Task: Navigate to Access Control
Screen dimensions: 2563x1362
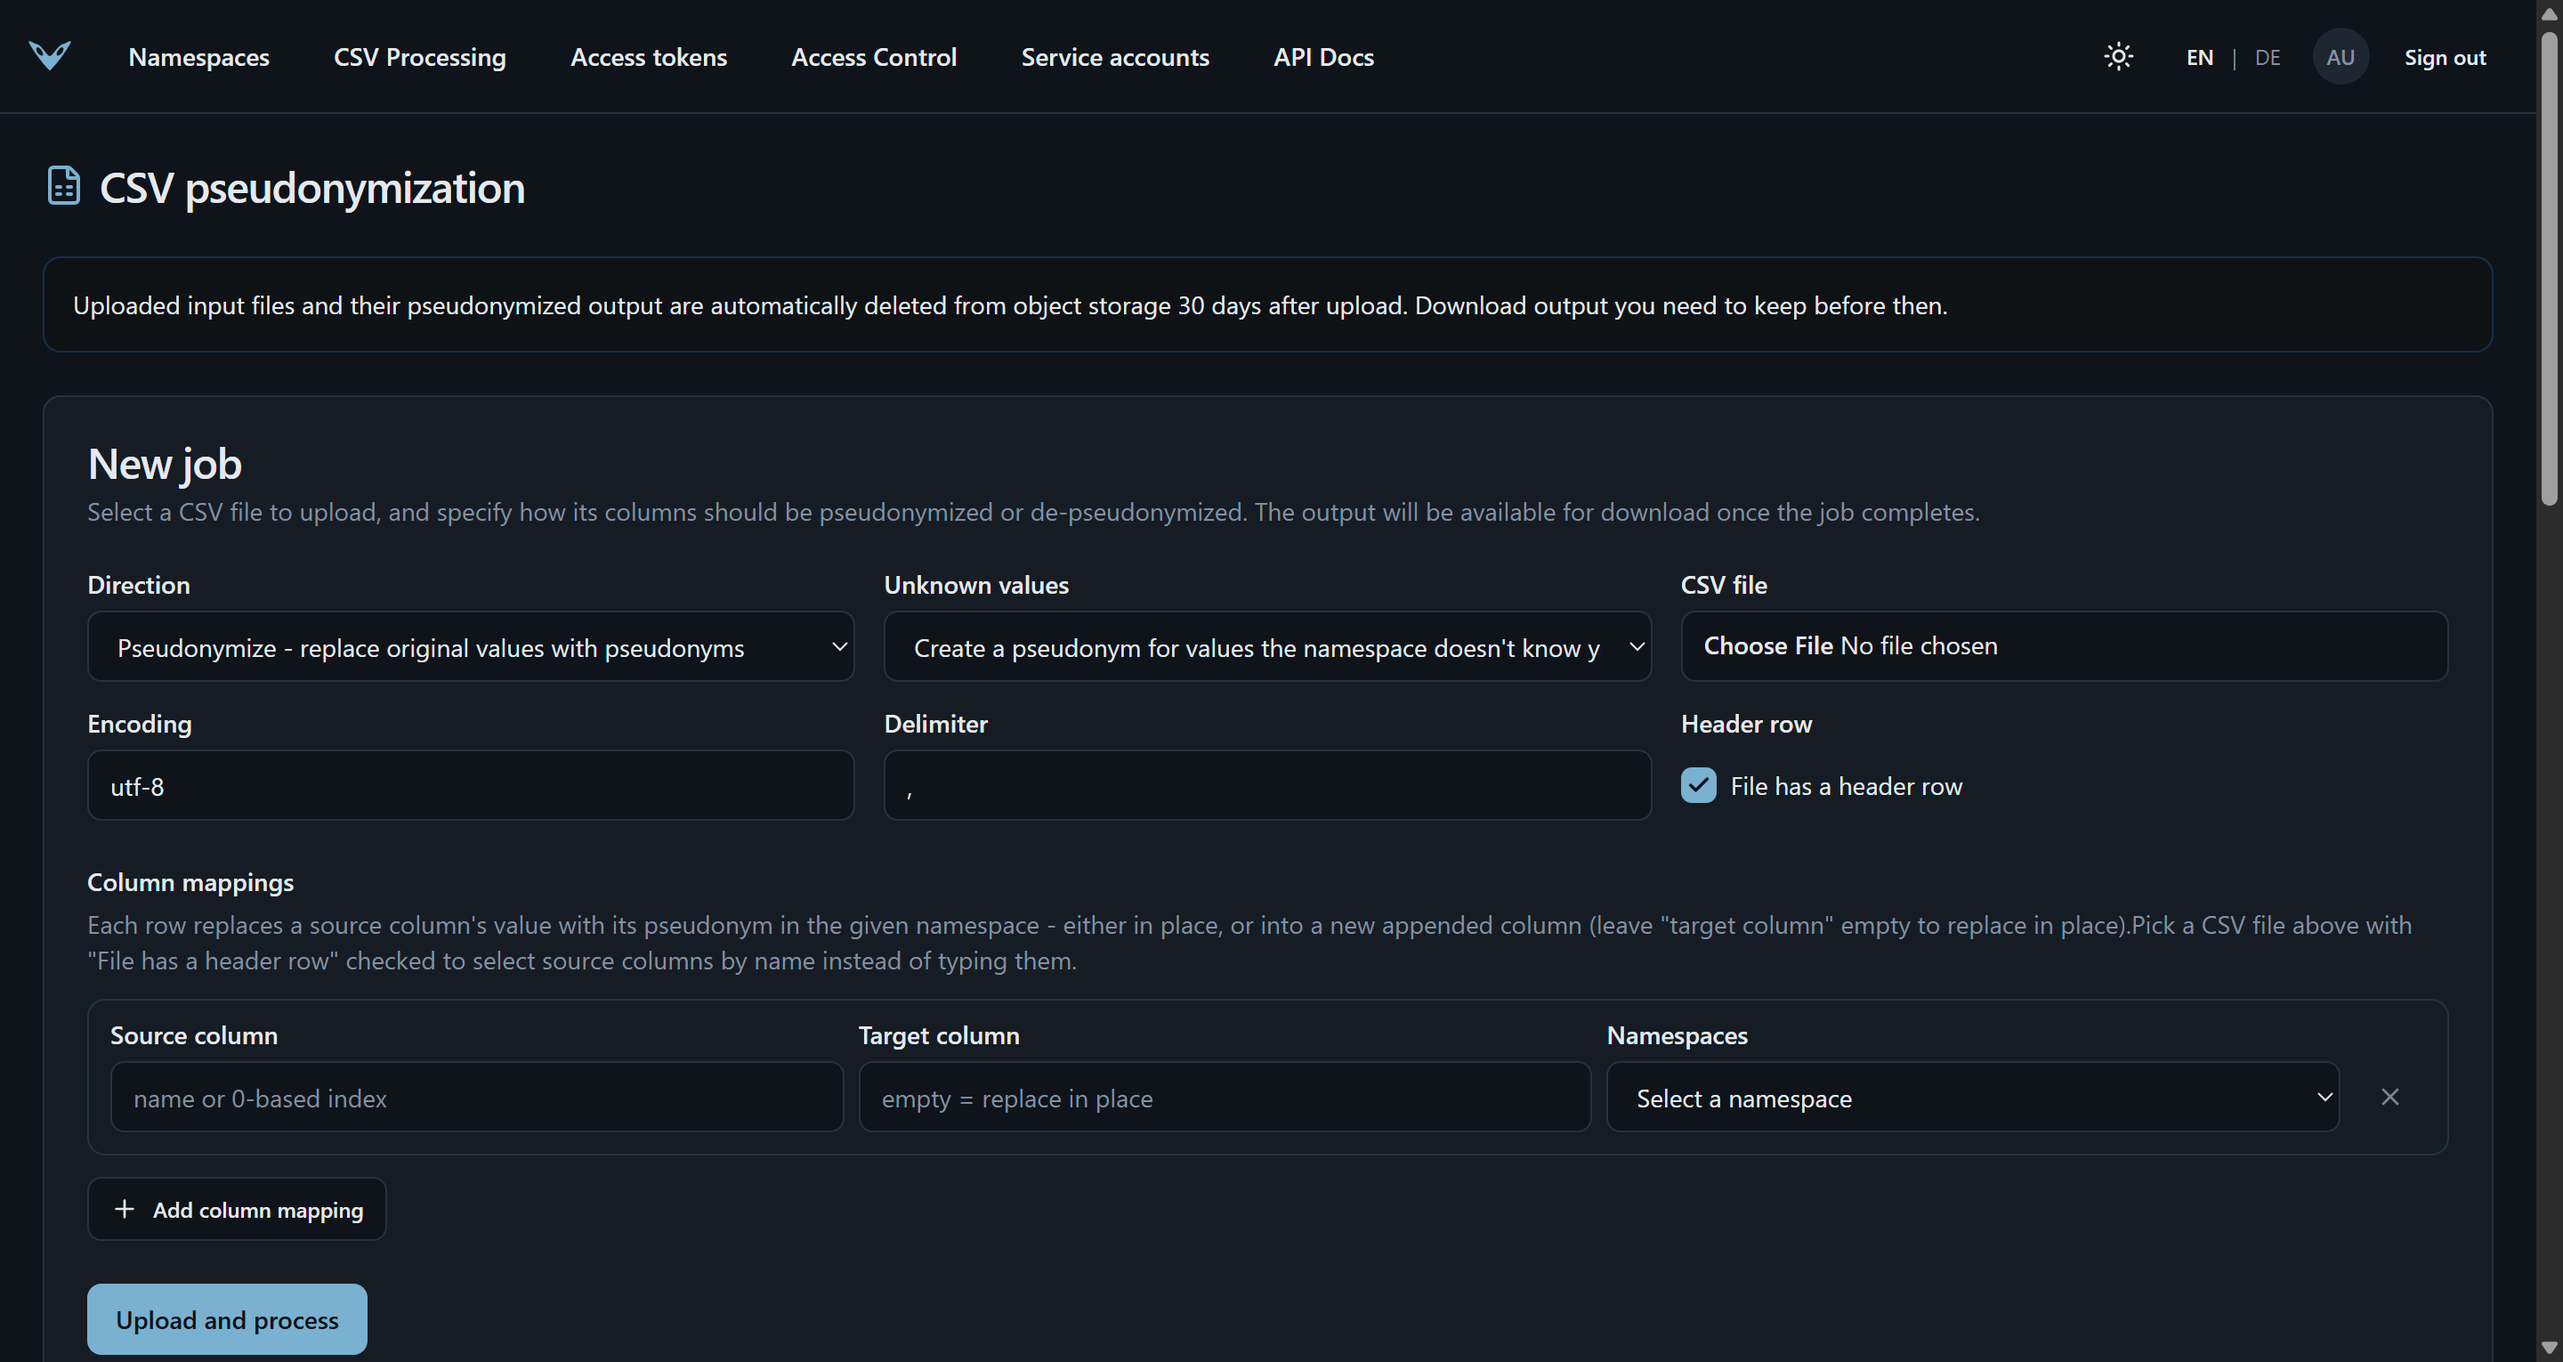Action: (874, 57)
